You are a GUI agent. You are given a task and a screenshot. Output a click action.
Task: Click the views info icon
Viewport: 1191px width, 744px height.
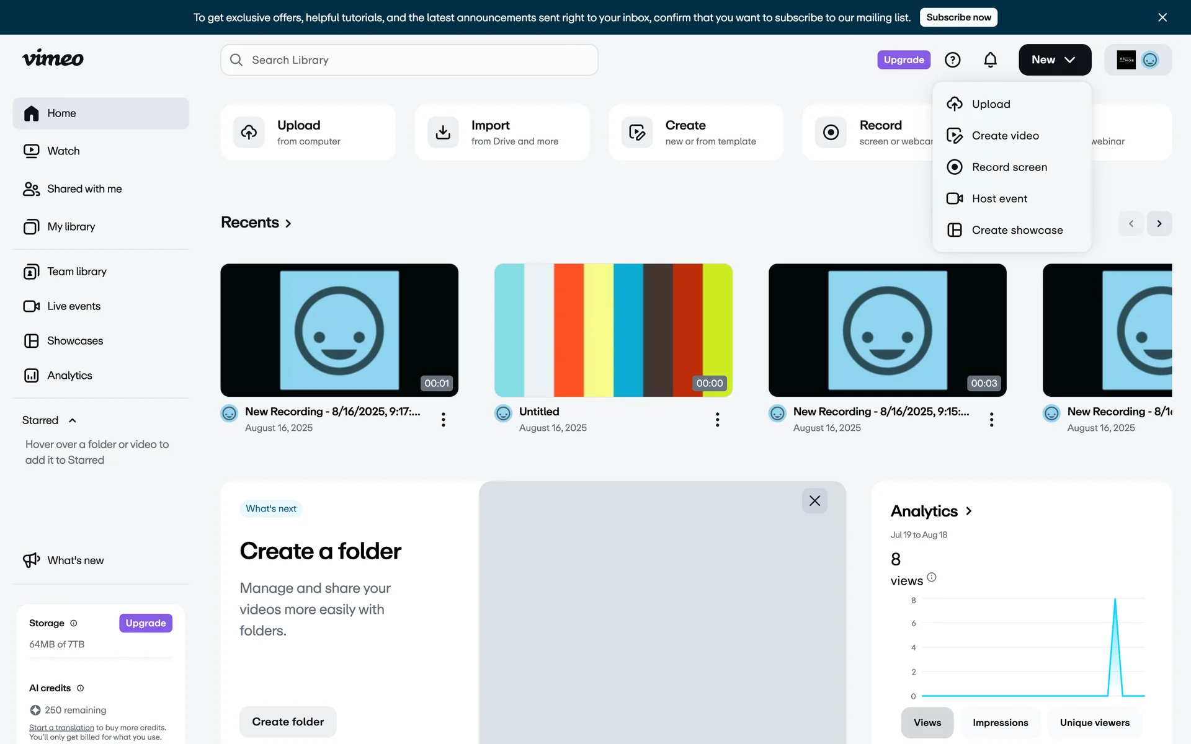pyautogui.click(x=931, y=577)
